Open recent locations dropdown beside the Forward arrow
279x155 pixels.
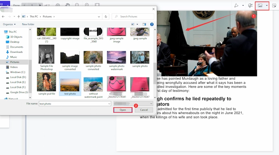point(14,17)
